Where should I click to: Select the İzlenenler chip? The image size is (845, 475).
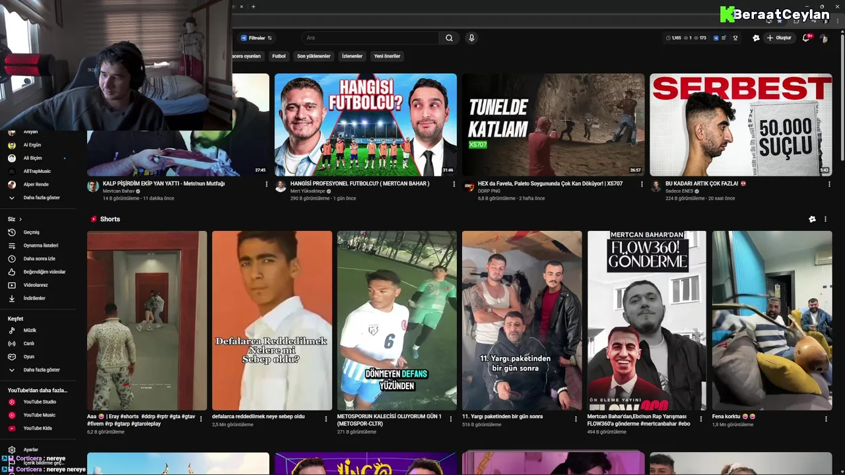[352, 56]
